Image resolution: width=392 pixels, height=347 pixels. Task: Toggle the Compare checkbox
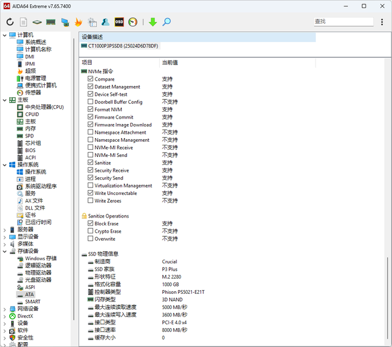pyautogui.click(x=90, y=79)
